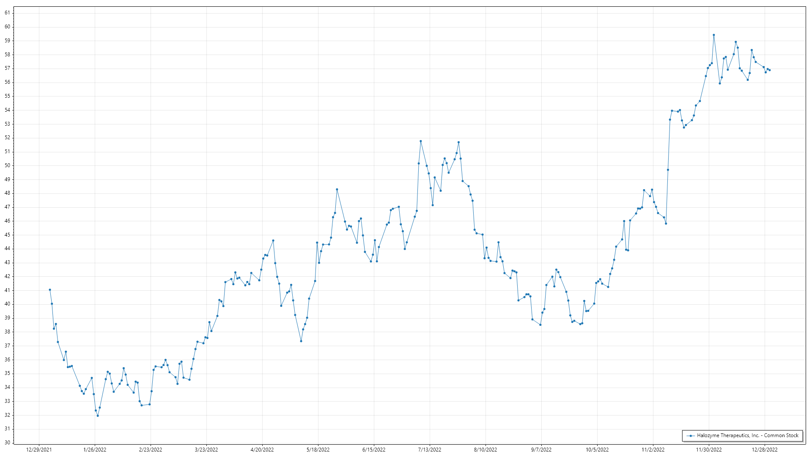Image resolution: width=812 pixels, height=457 pixels.
Task: Click the Halozyme Therapeutics legend label
Action: click(747, 435)
